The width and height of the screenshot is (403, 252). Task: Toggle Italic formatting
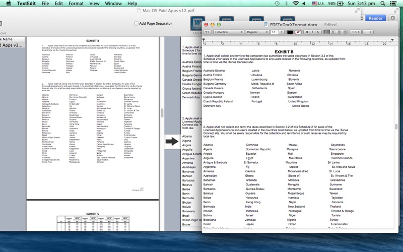312,32
